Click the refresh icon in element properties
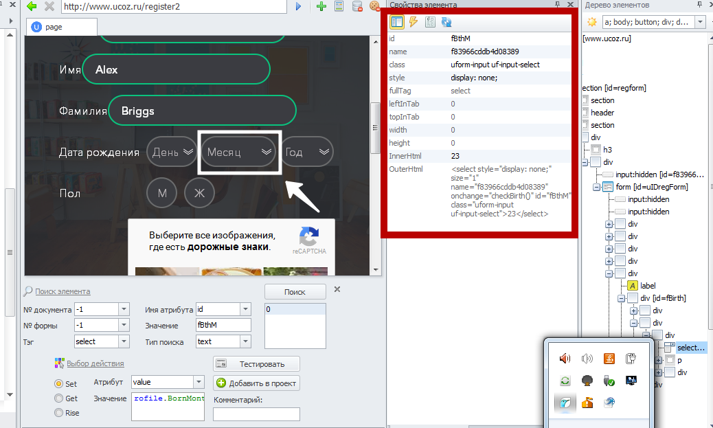Image resolution: width=713 pixels, height=428 pixels. click(446, 22)
